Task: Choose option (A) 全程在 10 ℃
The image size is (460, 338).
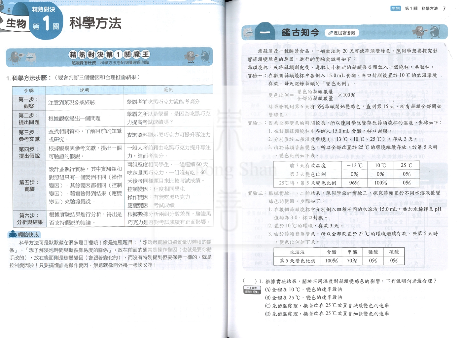Action: [303, 289]
